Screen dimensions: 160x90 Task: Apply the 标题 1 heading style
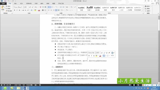pyautogui.click(x=89, y=8)
